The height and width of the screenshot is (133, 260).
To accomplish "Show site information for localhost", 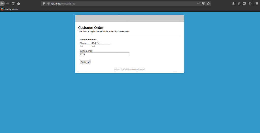I will coord(48,4).
